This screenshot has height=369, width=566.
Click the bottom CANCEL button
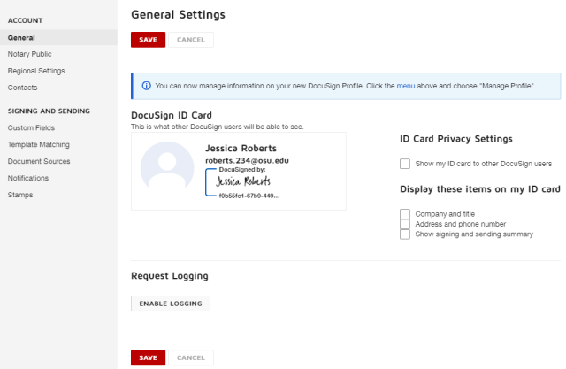(x=191, y=357)
